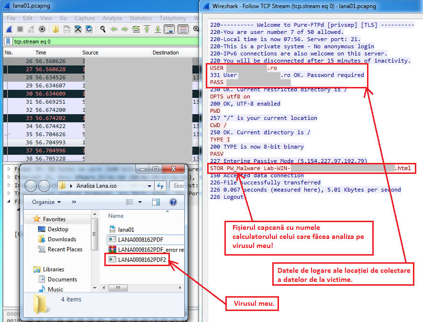This screenshot has width=423, height=322.
Task: Show more Explorer toolbar commands chevron
Action: coord(74,202)
